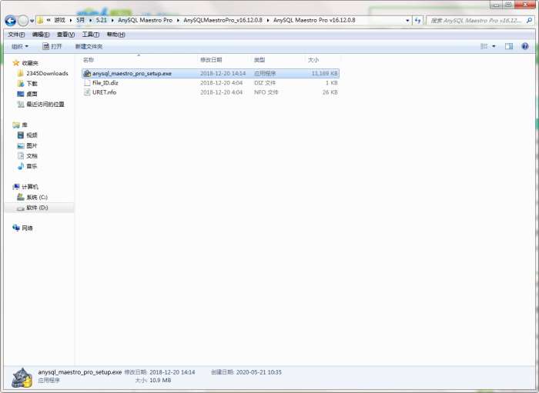Click the magnifier search icon
Image resolution: width=539 pixels, height=393 pixels.
[530, 21]
